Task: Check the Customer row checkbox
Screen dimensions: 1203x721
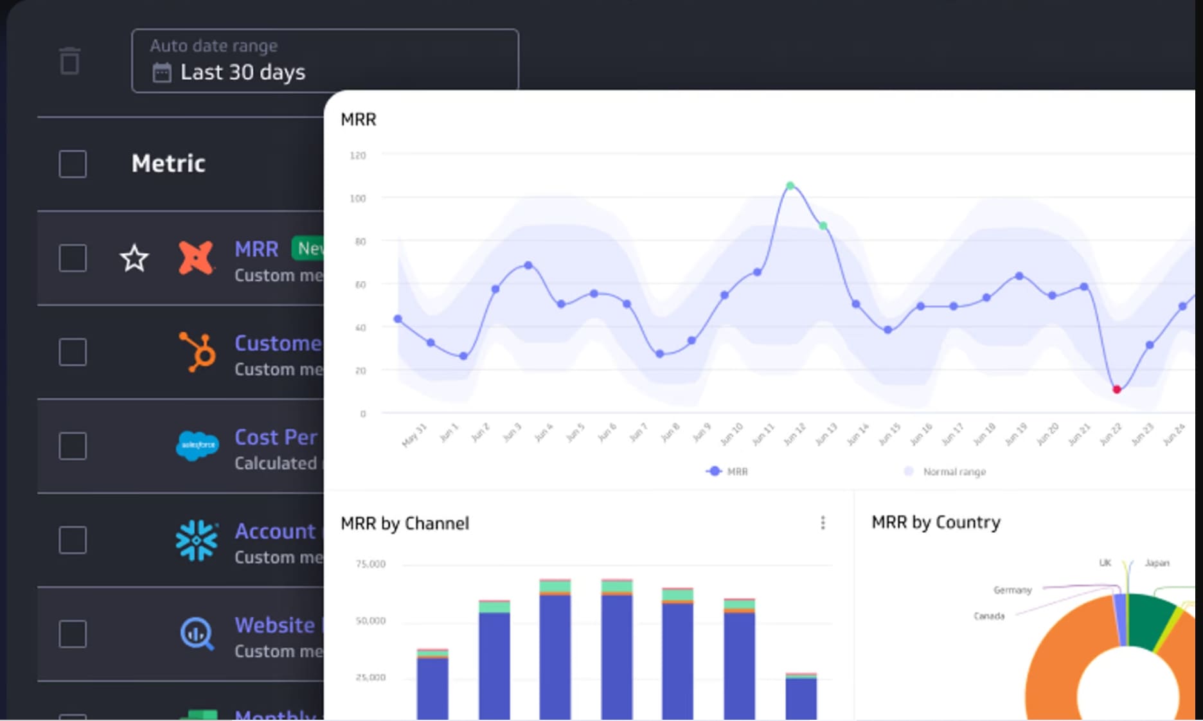Action: (73, 352)
